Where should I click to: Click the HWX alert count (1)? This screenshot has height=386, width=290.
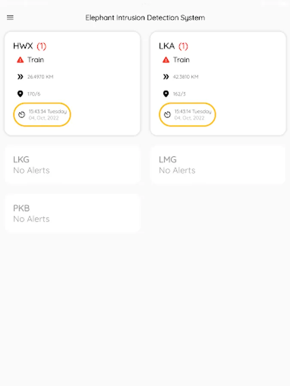(x=42, y=46)
